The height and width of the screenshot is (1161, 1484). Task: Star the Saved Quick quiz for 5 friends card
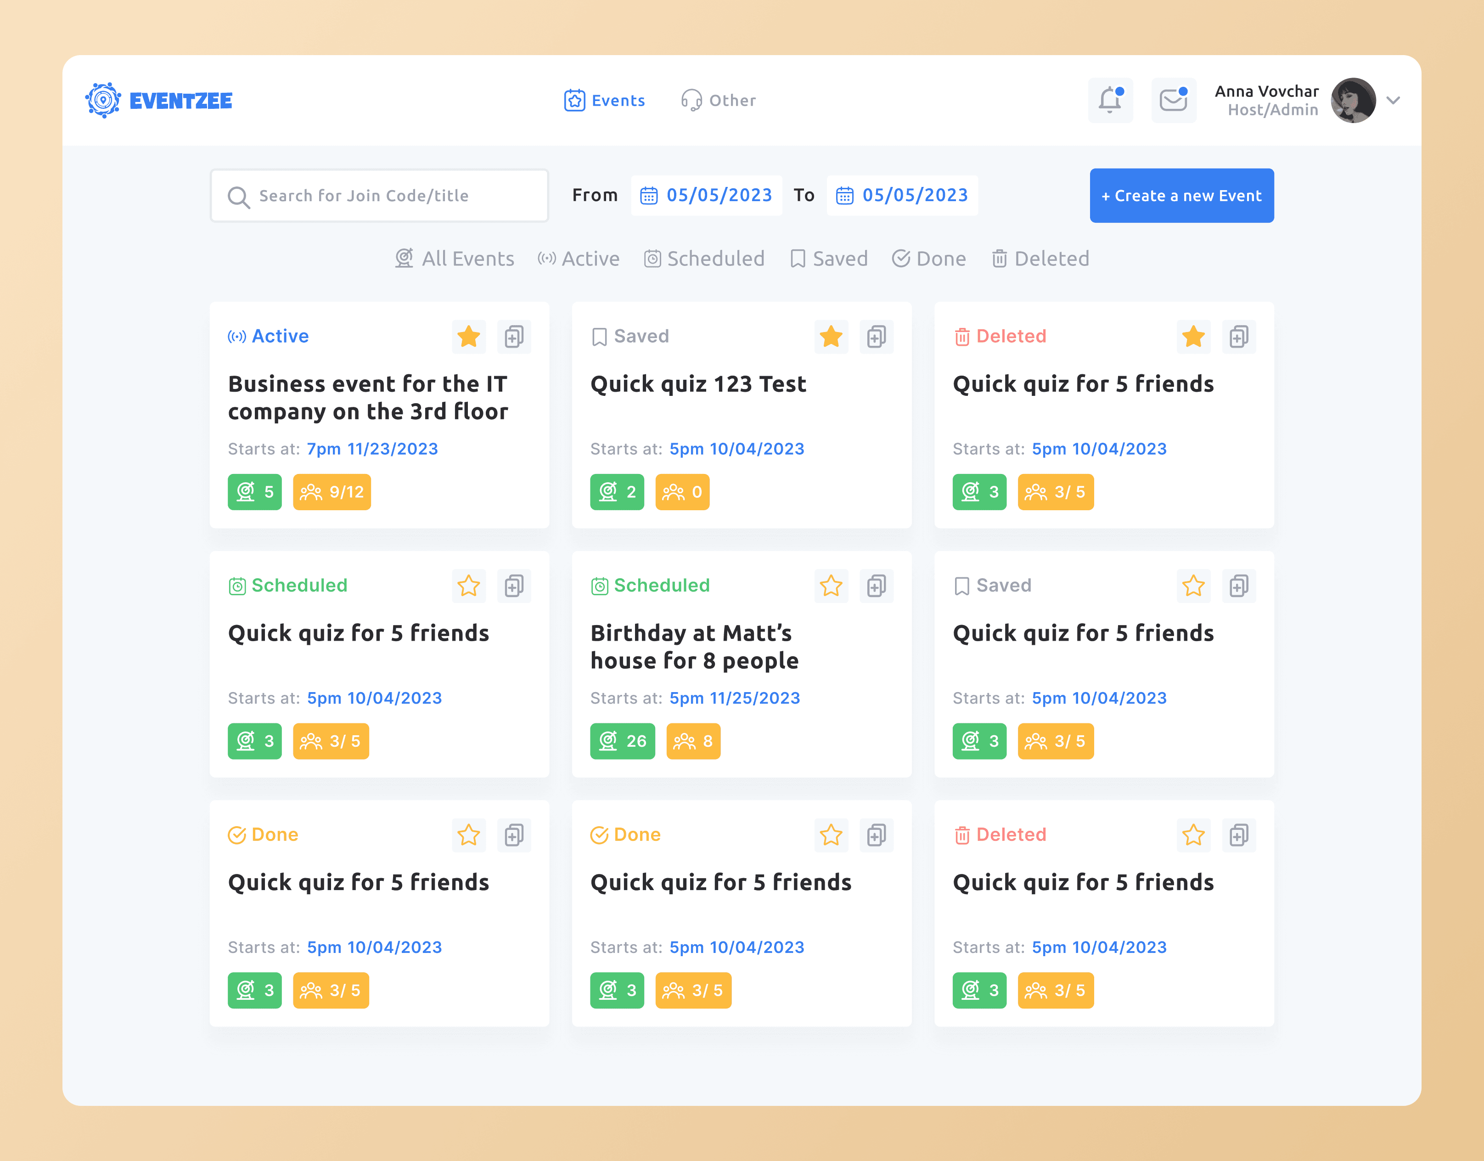[x=1194, y=586]
